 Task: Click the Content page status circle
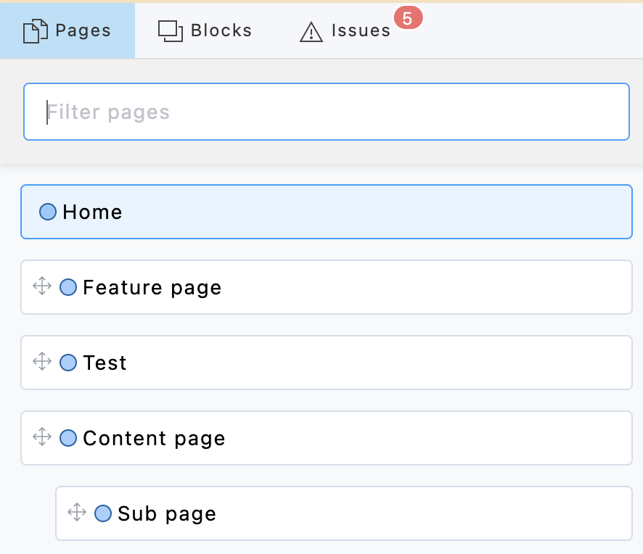point(68,438)
